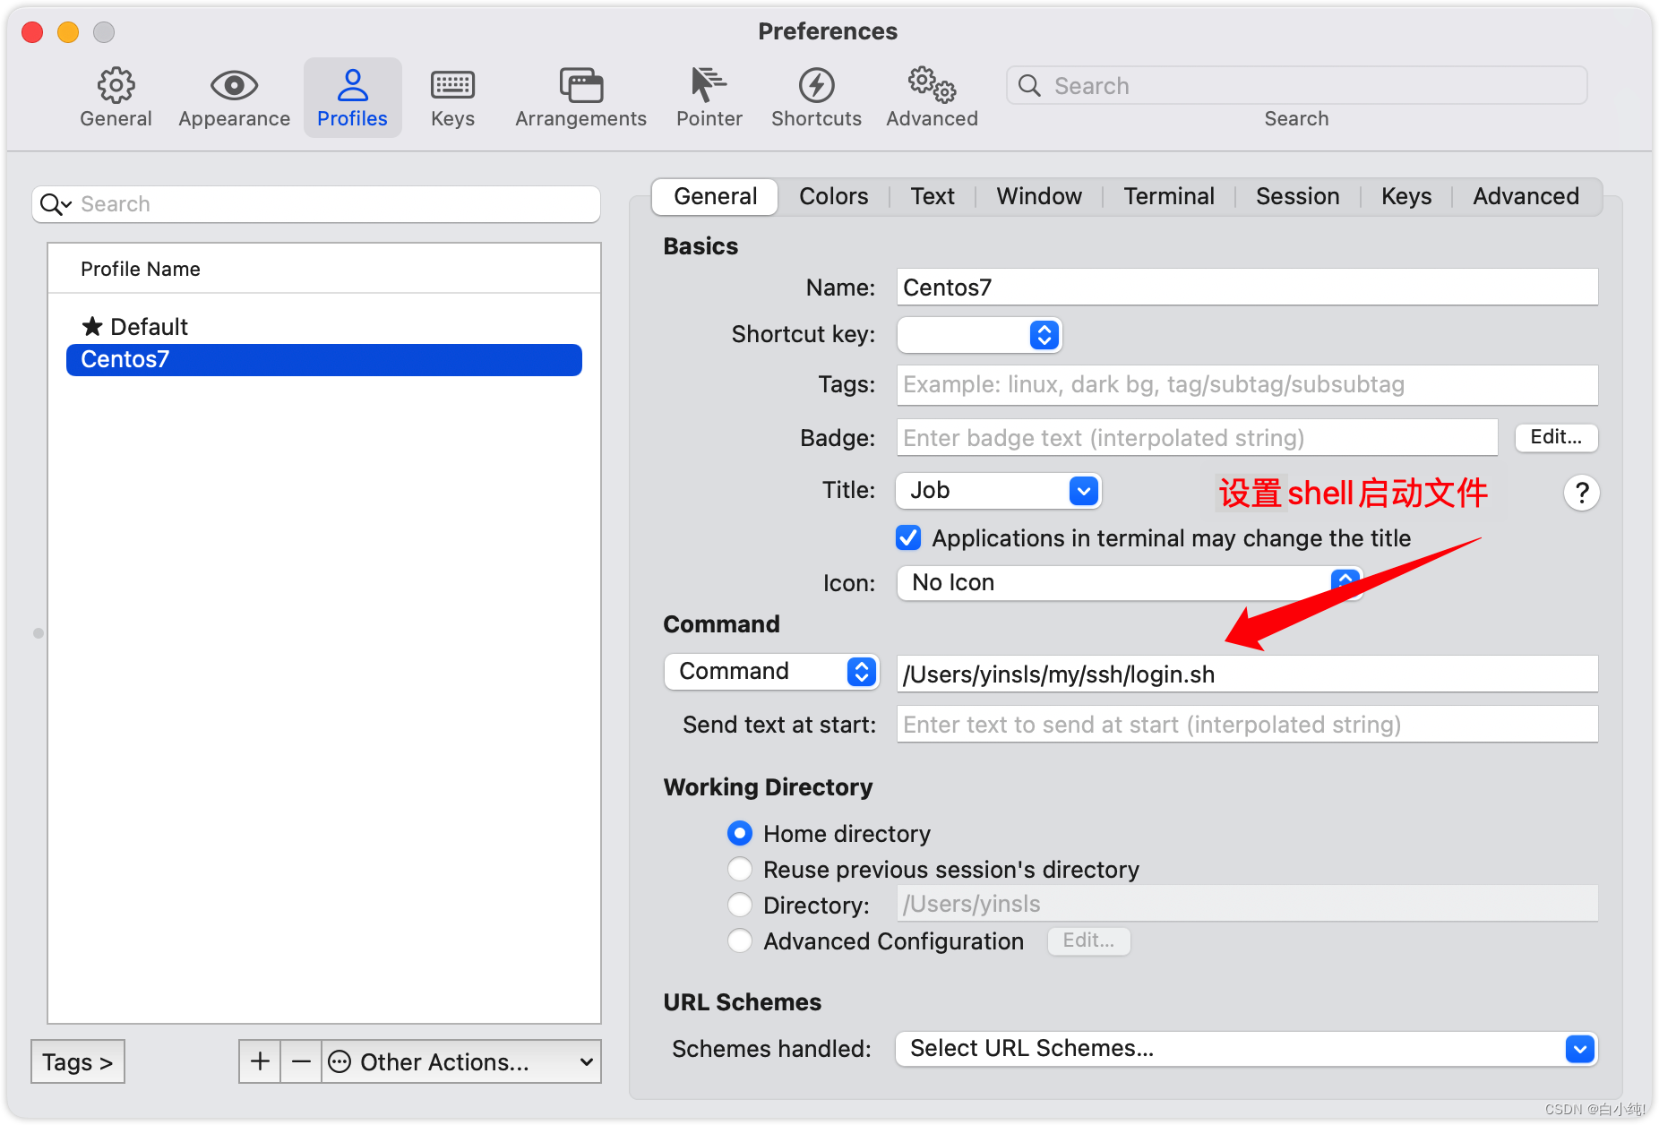This screenshot has width=1659, height=1125.
Task: Click the red close window button
Action: tap(32, 32)
